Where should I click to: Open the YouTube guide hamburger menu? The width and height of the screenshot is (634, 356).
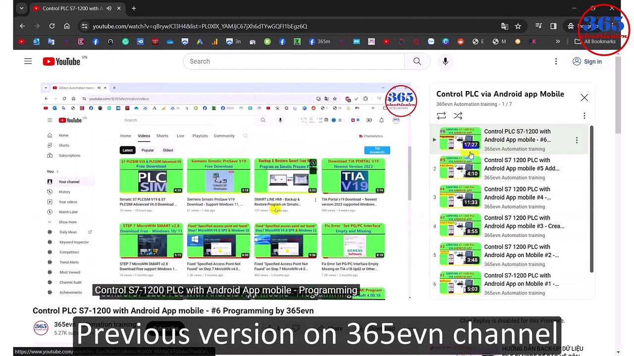click(x=28, y=61)
